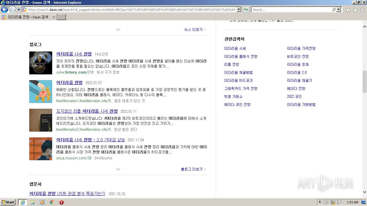367x206 pixels.
Task: Click freelifemaker1.freelifemaker.site/5 URL
Action: (83, 101)
